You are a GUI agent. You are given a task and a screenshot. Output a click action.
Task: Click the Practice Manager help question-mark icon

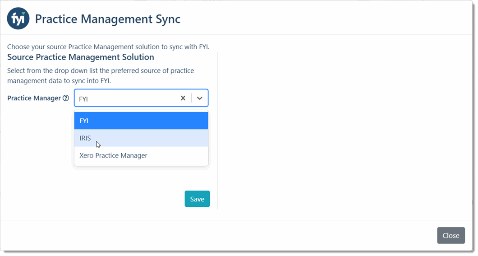click(x=66, y=98)
